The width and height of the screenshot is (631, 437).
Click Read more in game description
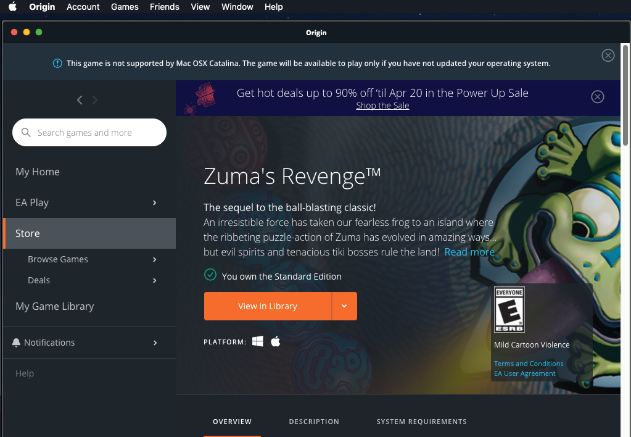pyautogui.click(x=469, y=252)
